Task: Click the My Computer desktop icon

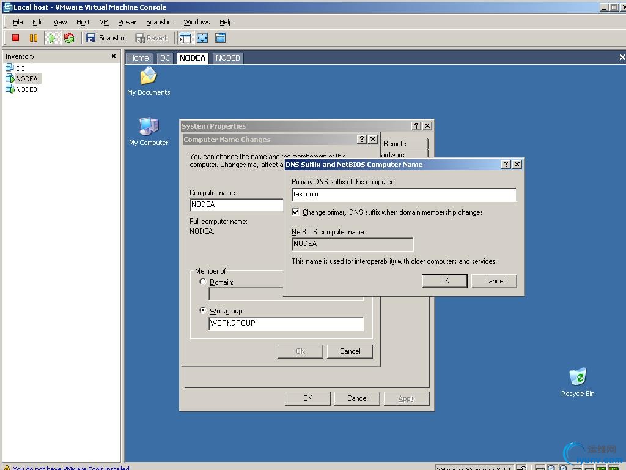Action: 149,132
